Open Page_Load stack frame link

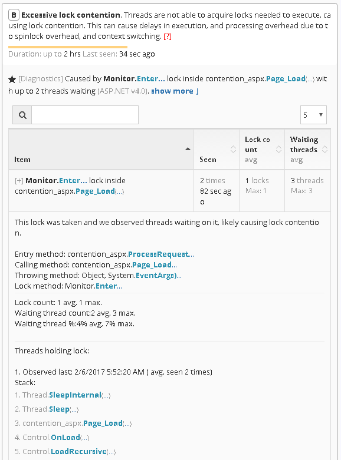(x=103, y=423)
